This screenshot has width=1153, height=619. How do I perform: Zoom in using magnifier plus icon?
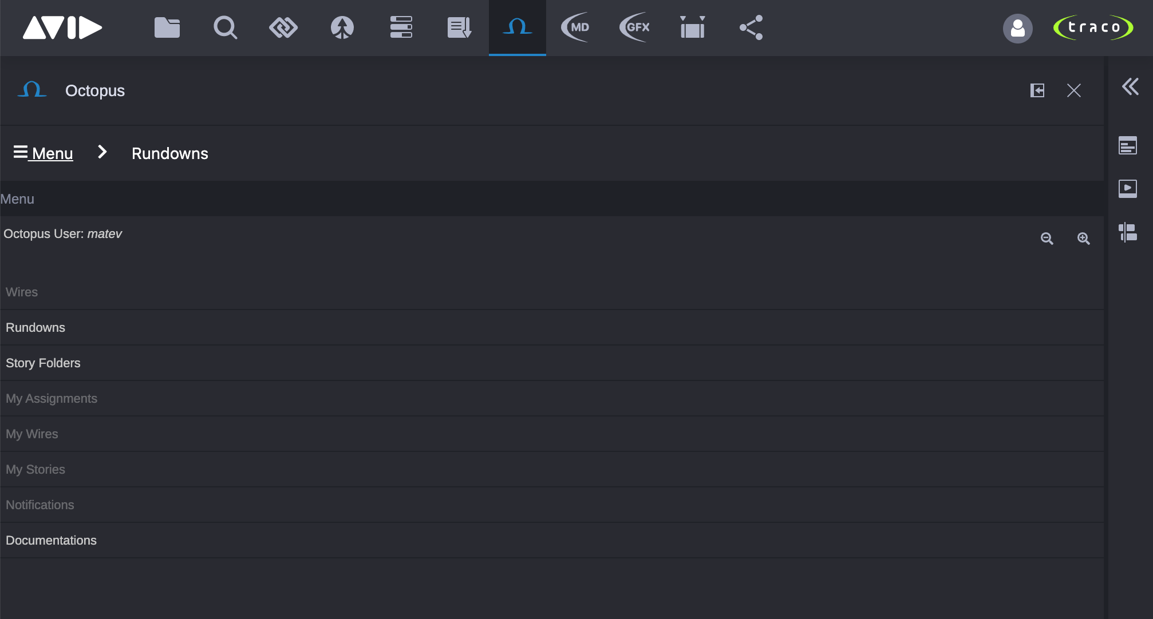click(1083, 239)
